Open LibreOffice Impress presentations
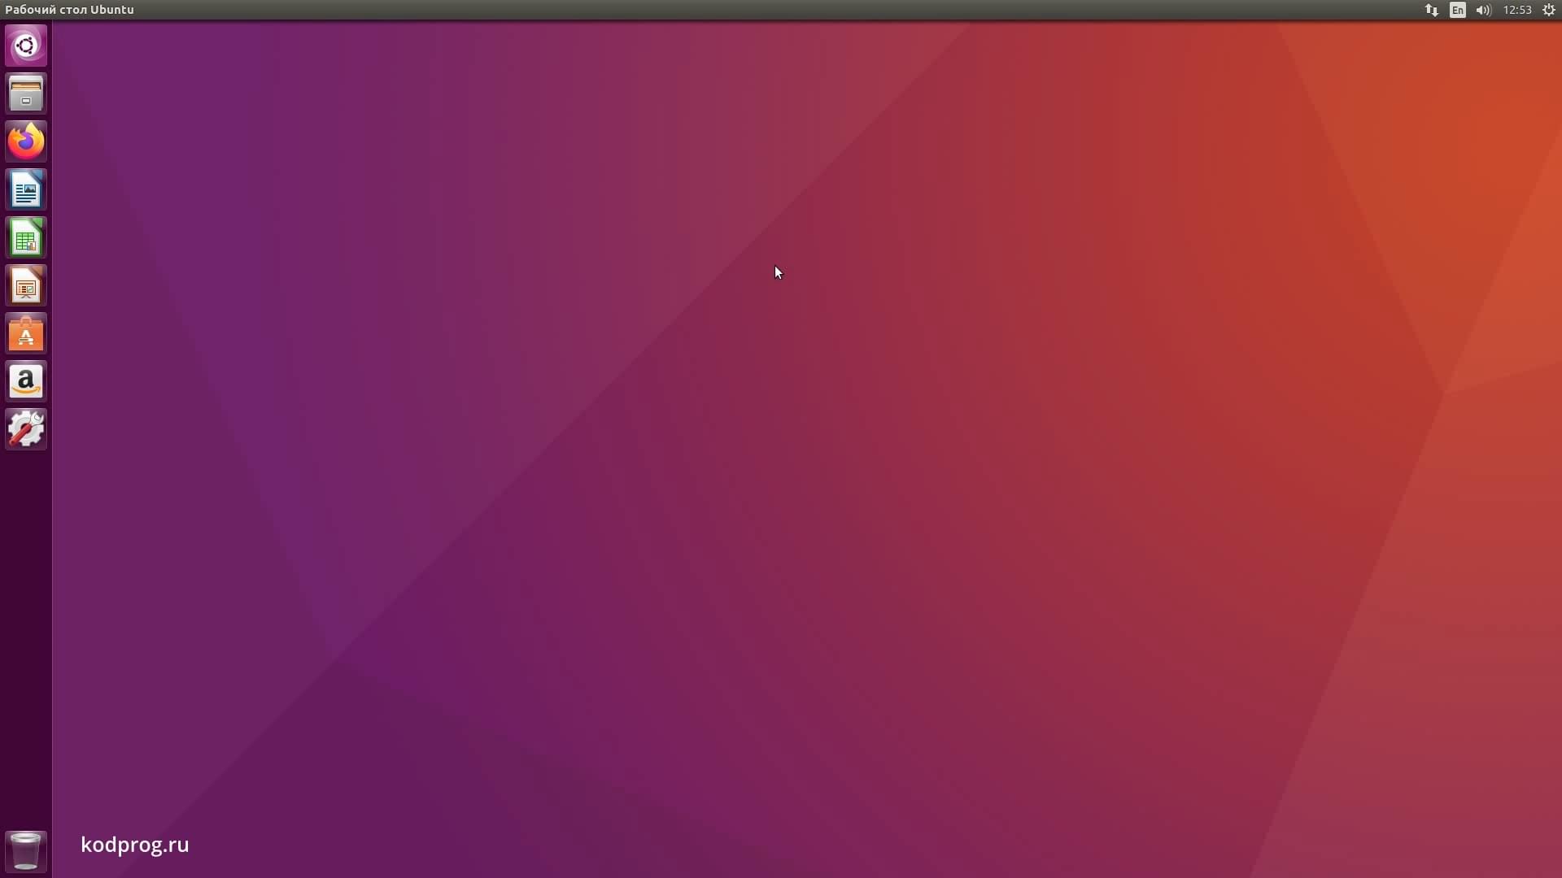Image resolution: width=1562 pixels, height=878 pixels. coord(26,285)
